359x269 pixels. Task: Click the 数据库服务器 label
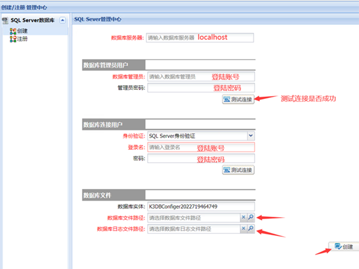(128, 38)
